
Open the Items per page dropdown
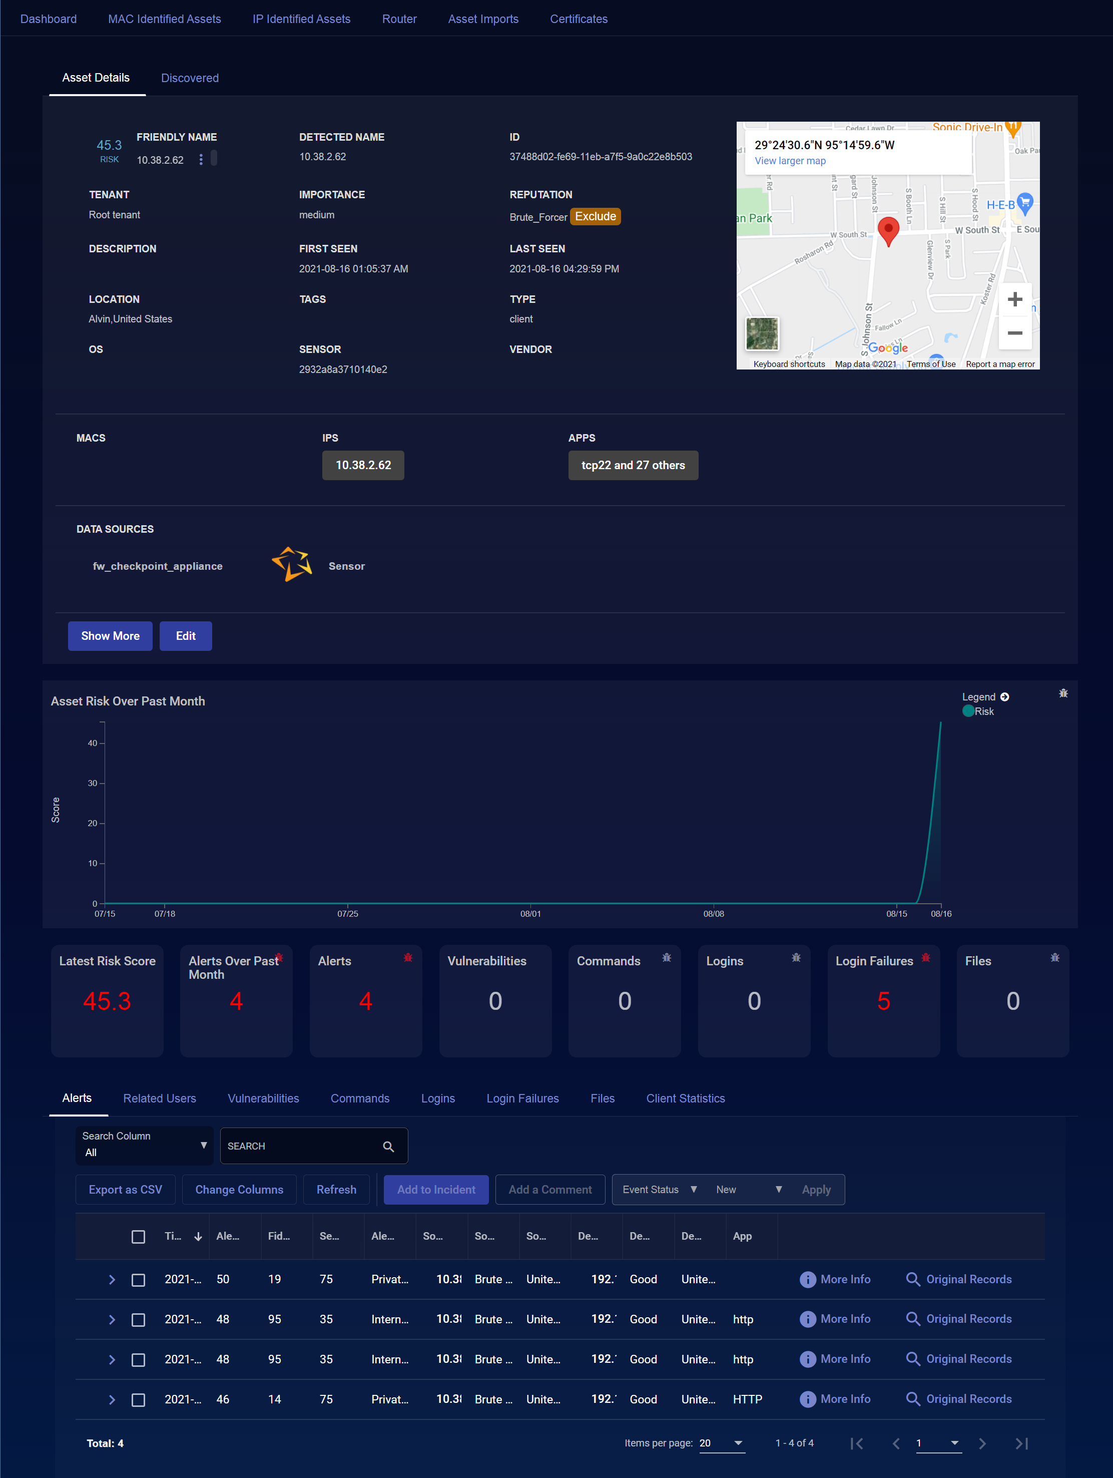coord(722,1443)
